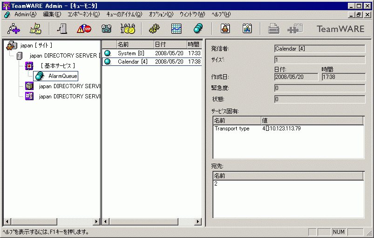The width and height of the screenshot is (374, 238).
Task: Open the statistics graph toolbar icon
Action: (176, 29)
